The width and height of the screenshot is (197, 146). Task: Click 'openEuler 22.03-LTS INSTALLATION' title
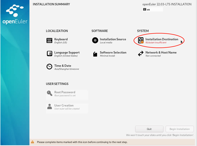pos(167,4)
